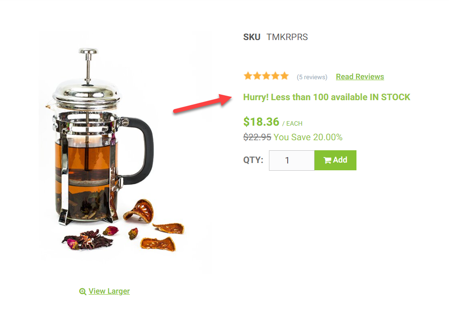Click the TMKRPRS SKU code
The image size is (449, 316).
287,37
